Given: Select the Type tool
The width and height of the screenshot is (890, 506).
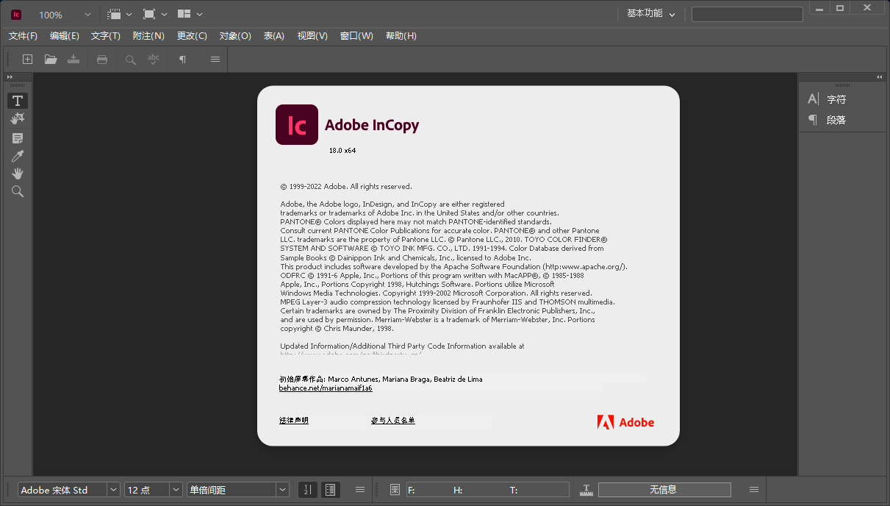Looking at the screenshot, I should (18, 101).
